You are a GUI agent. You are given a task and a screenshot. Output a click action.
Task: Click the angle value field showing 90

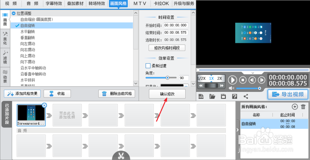184,78
